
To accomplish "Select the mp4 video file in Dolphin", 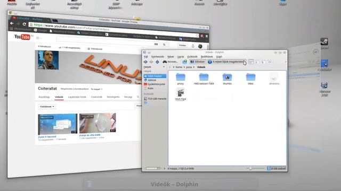I will tap(181, 94).
